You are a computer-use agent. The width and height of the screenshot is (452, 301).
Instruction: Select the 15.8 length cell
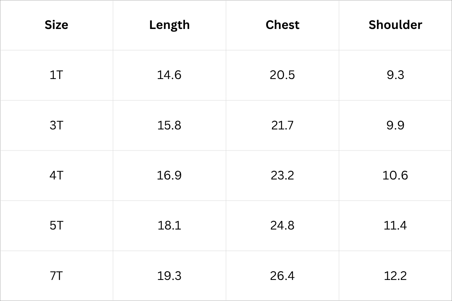click(169, 125)
